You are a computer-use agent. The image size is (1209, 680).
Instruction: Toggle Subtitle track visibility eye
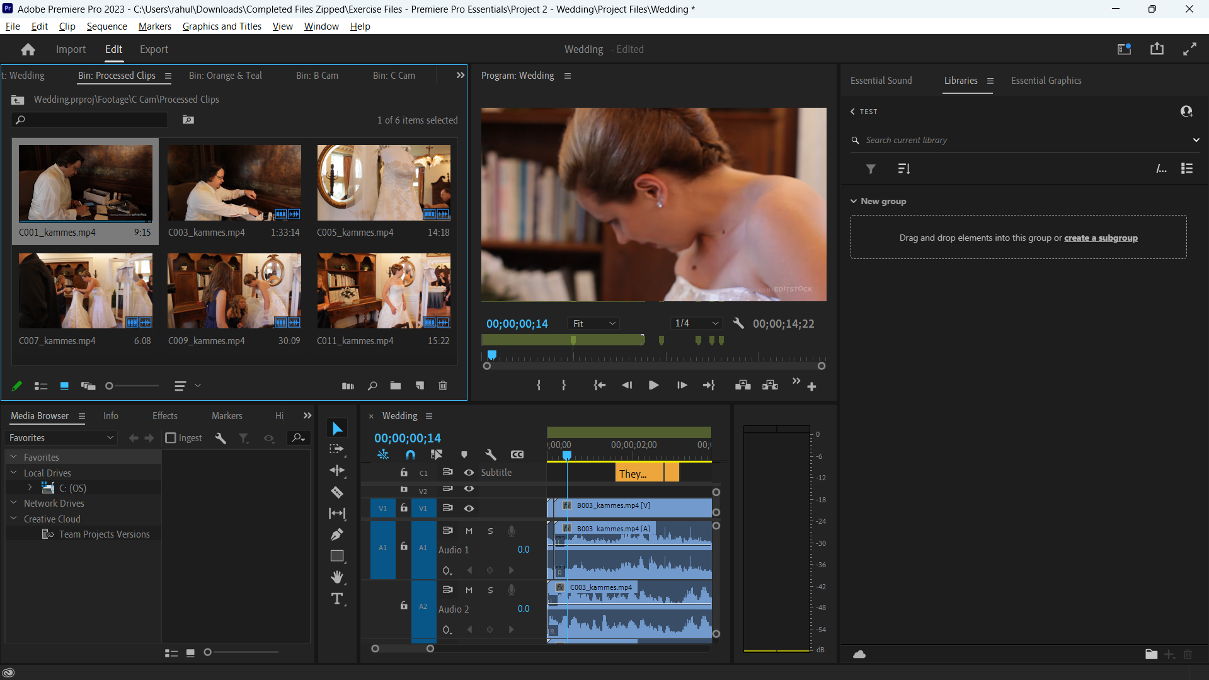(469, 473)
